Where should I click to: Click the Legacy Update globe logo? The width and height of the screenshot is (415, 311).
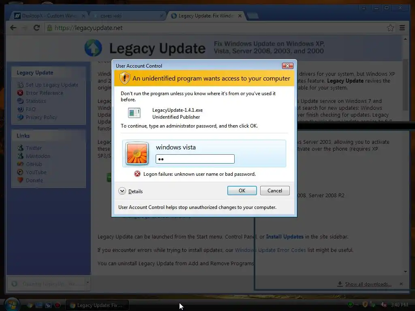pyautogui.click(x=93, y=48)
